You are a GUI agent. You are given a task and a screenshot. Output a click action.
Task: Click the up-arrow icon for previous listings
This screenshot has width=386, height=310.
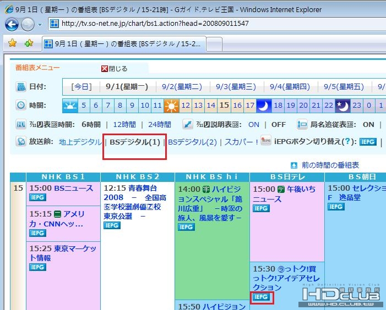point(293,165)
